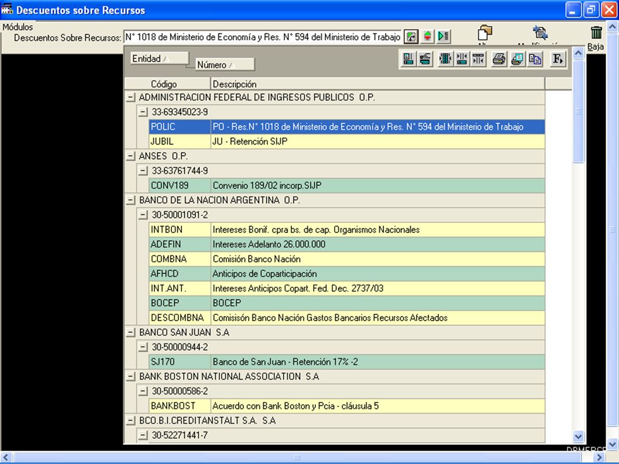Collapse the 30-50000586-2 subgroup
619x464 pixels.
click(143, 391)
